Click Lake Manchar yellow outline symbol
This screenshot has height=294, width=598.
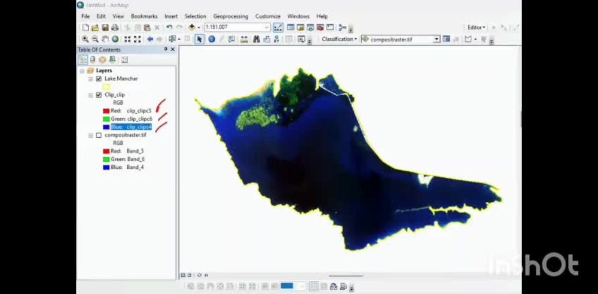click(x=106, y=87)
